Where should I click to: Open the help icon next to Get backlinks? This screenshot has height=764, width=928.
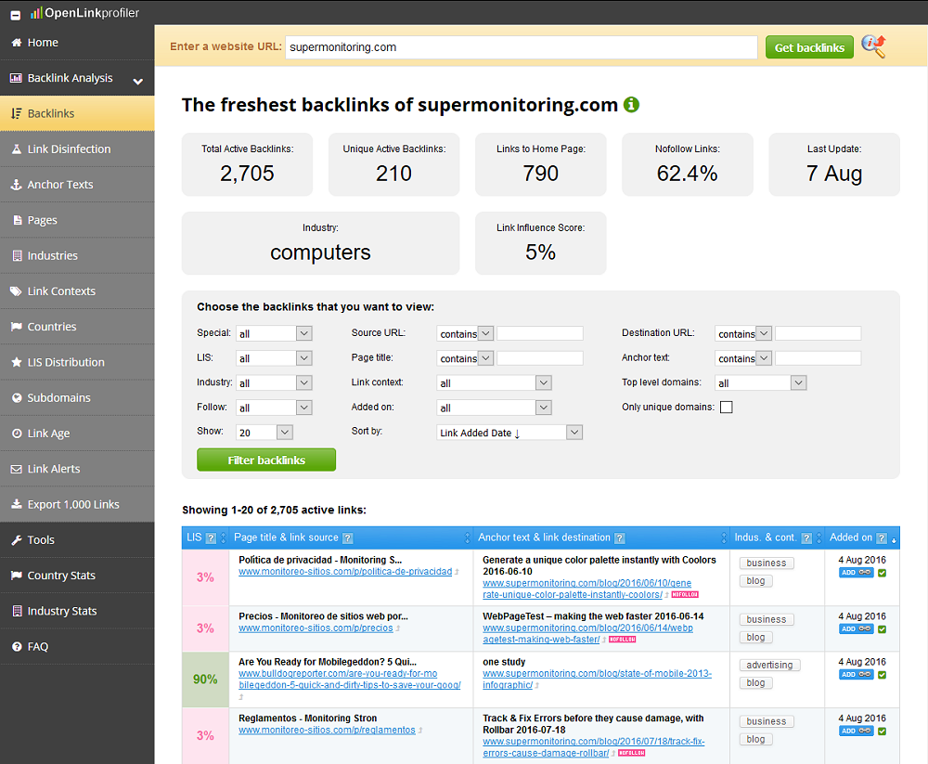[x=873, y=46]
